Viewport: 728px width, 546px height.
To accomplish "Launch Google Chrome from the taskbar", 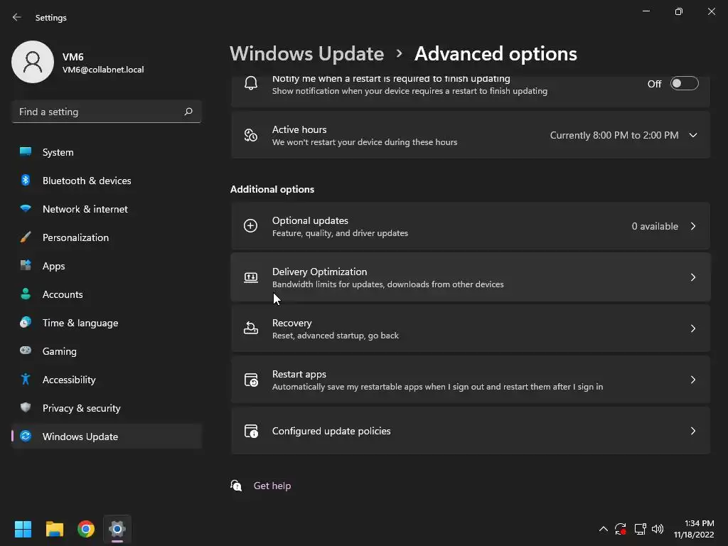I will (86, 529).
